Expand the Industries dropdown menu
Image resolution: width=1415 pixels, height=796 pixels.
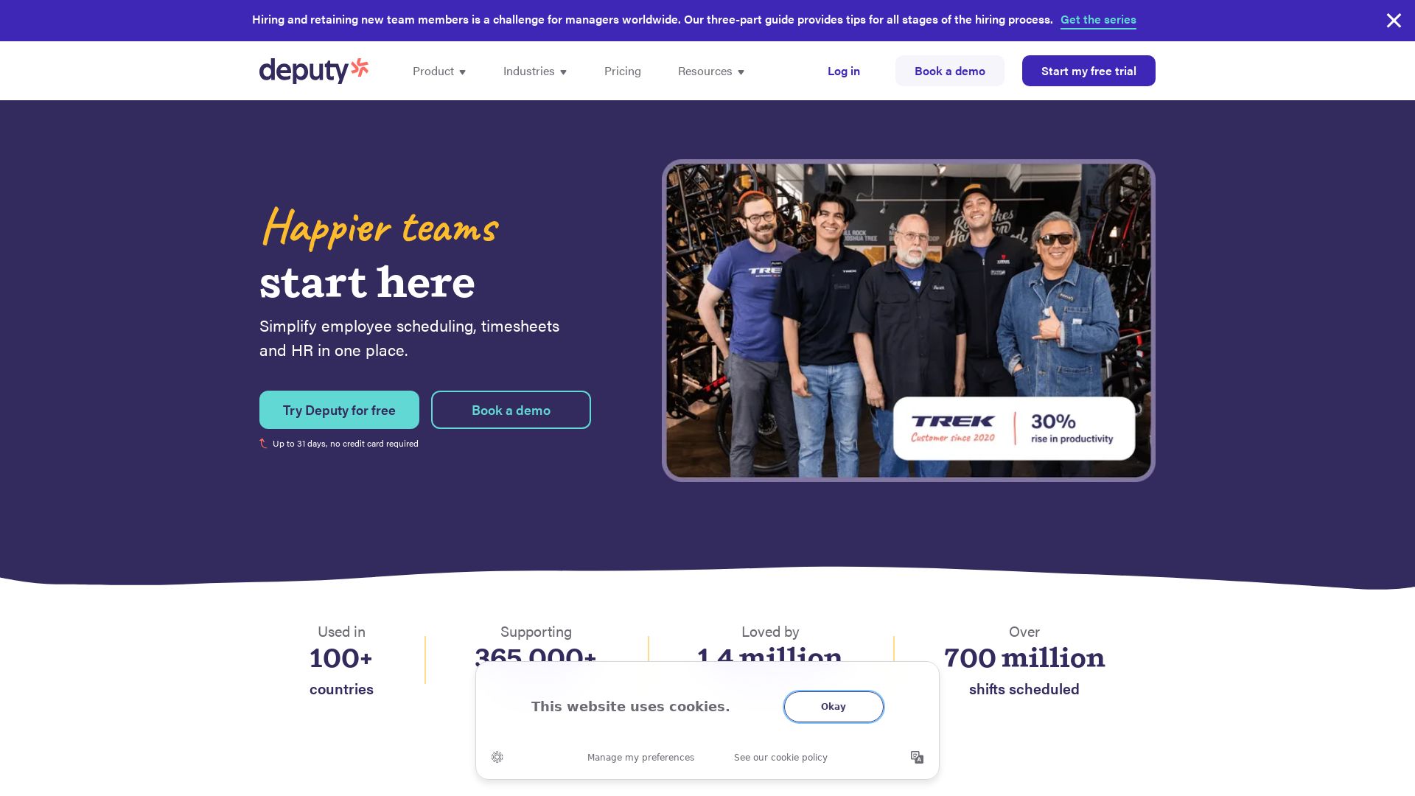click(x=535, y=71)
